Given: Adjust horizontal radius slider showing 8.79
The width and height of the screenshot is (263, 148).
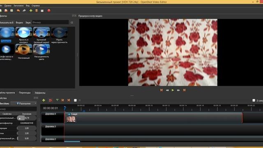Looking at the screenshot, I should (x=26, y=118).
